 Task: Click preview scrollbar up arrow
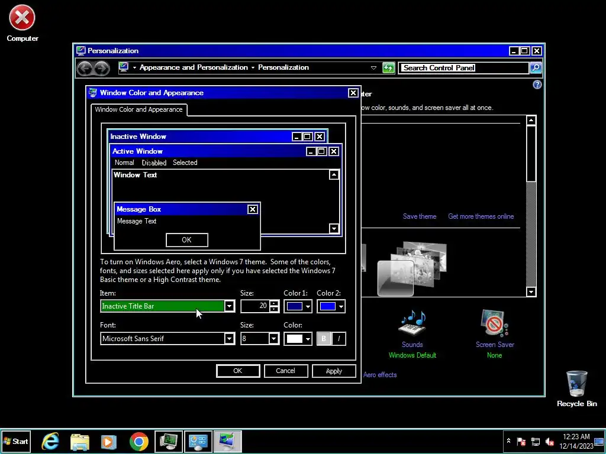[334, 175]
